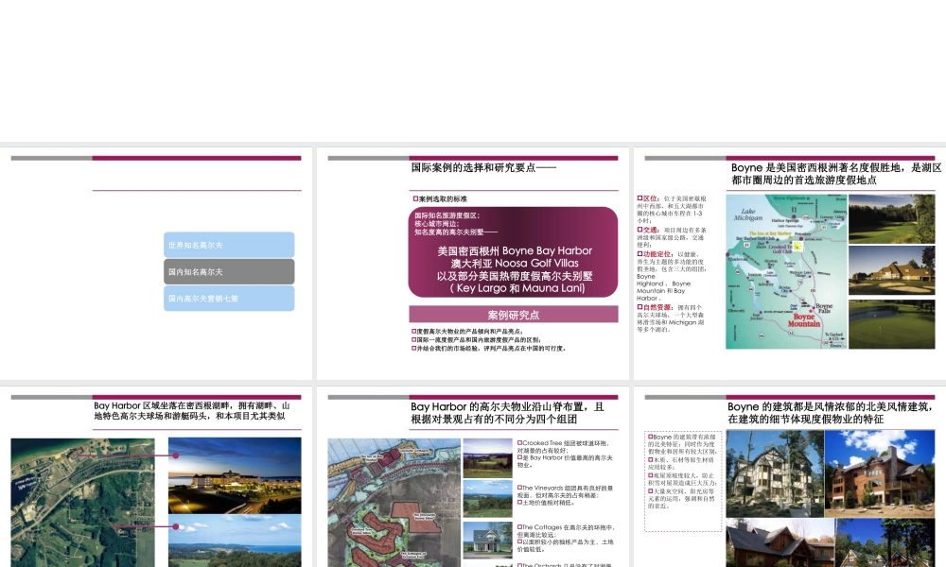This screenshot has width=946, height=567.
Task: Open the Bay Harbor site plan map
Action: (x=394, y=503)
